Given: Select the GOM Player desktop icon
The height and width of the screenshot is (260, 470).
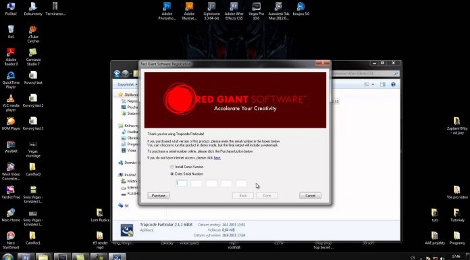Looking at the screenshot, I should [x=11, y=124].
